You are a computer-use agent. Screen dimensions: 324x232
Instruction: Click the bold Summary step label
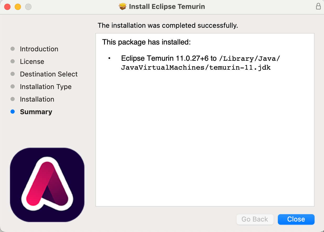click(x=36, y=112)
